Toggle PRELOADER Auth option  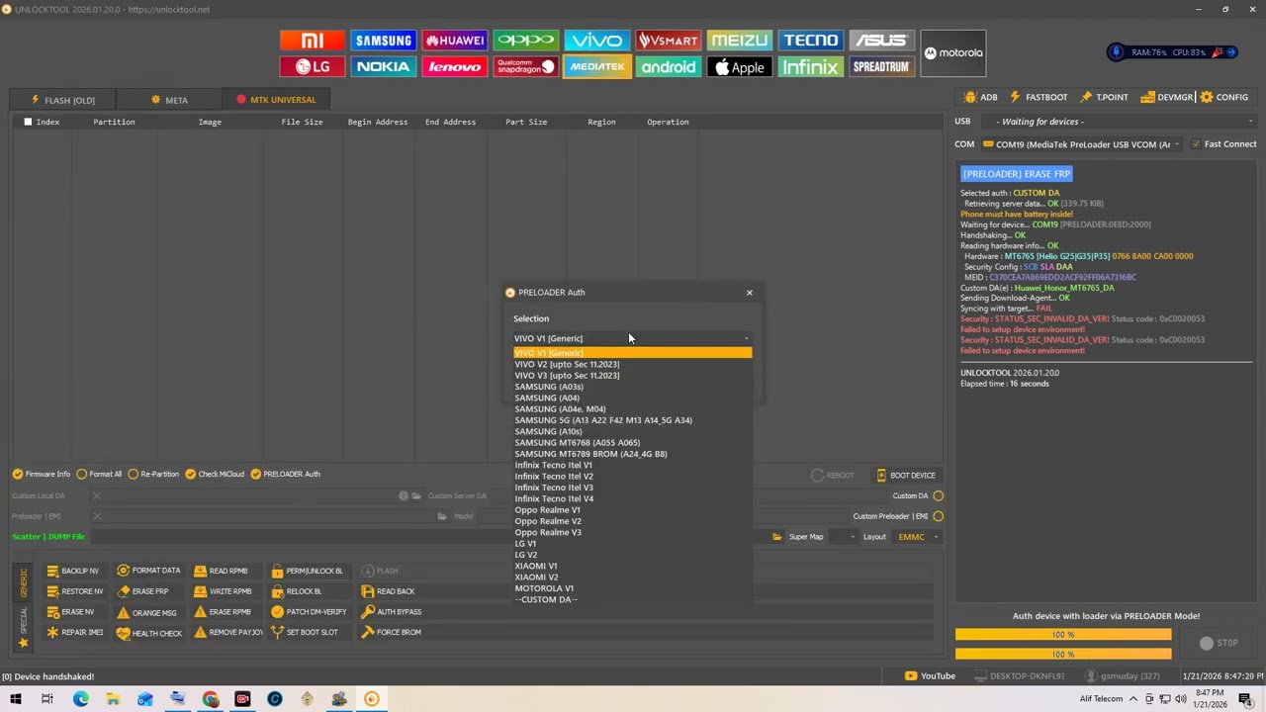[286, 474]
